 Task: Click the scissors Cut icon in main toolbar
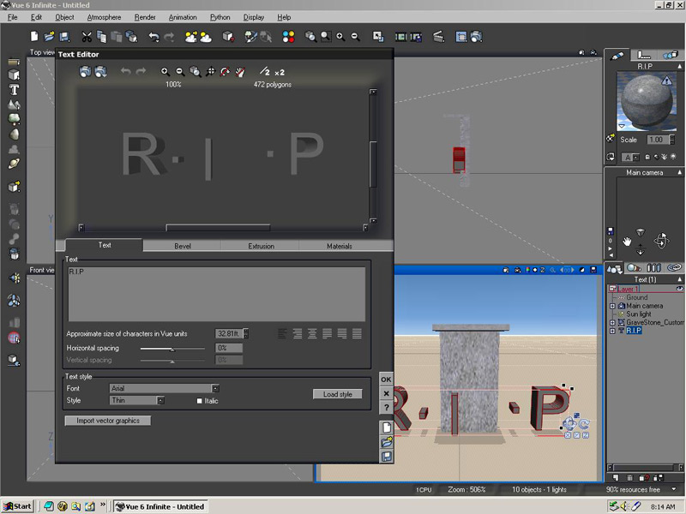(x=87, y=37)
